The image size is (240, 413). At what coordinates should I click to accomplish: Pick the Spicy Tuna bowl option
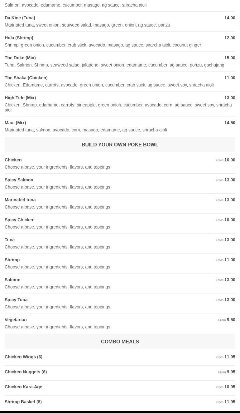pos(16,300)
